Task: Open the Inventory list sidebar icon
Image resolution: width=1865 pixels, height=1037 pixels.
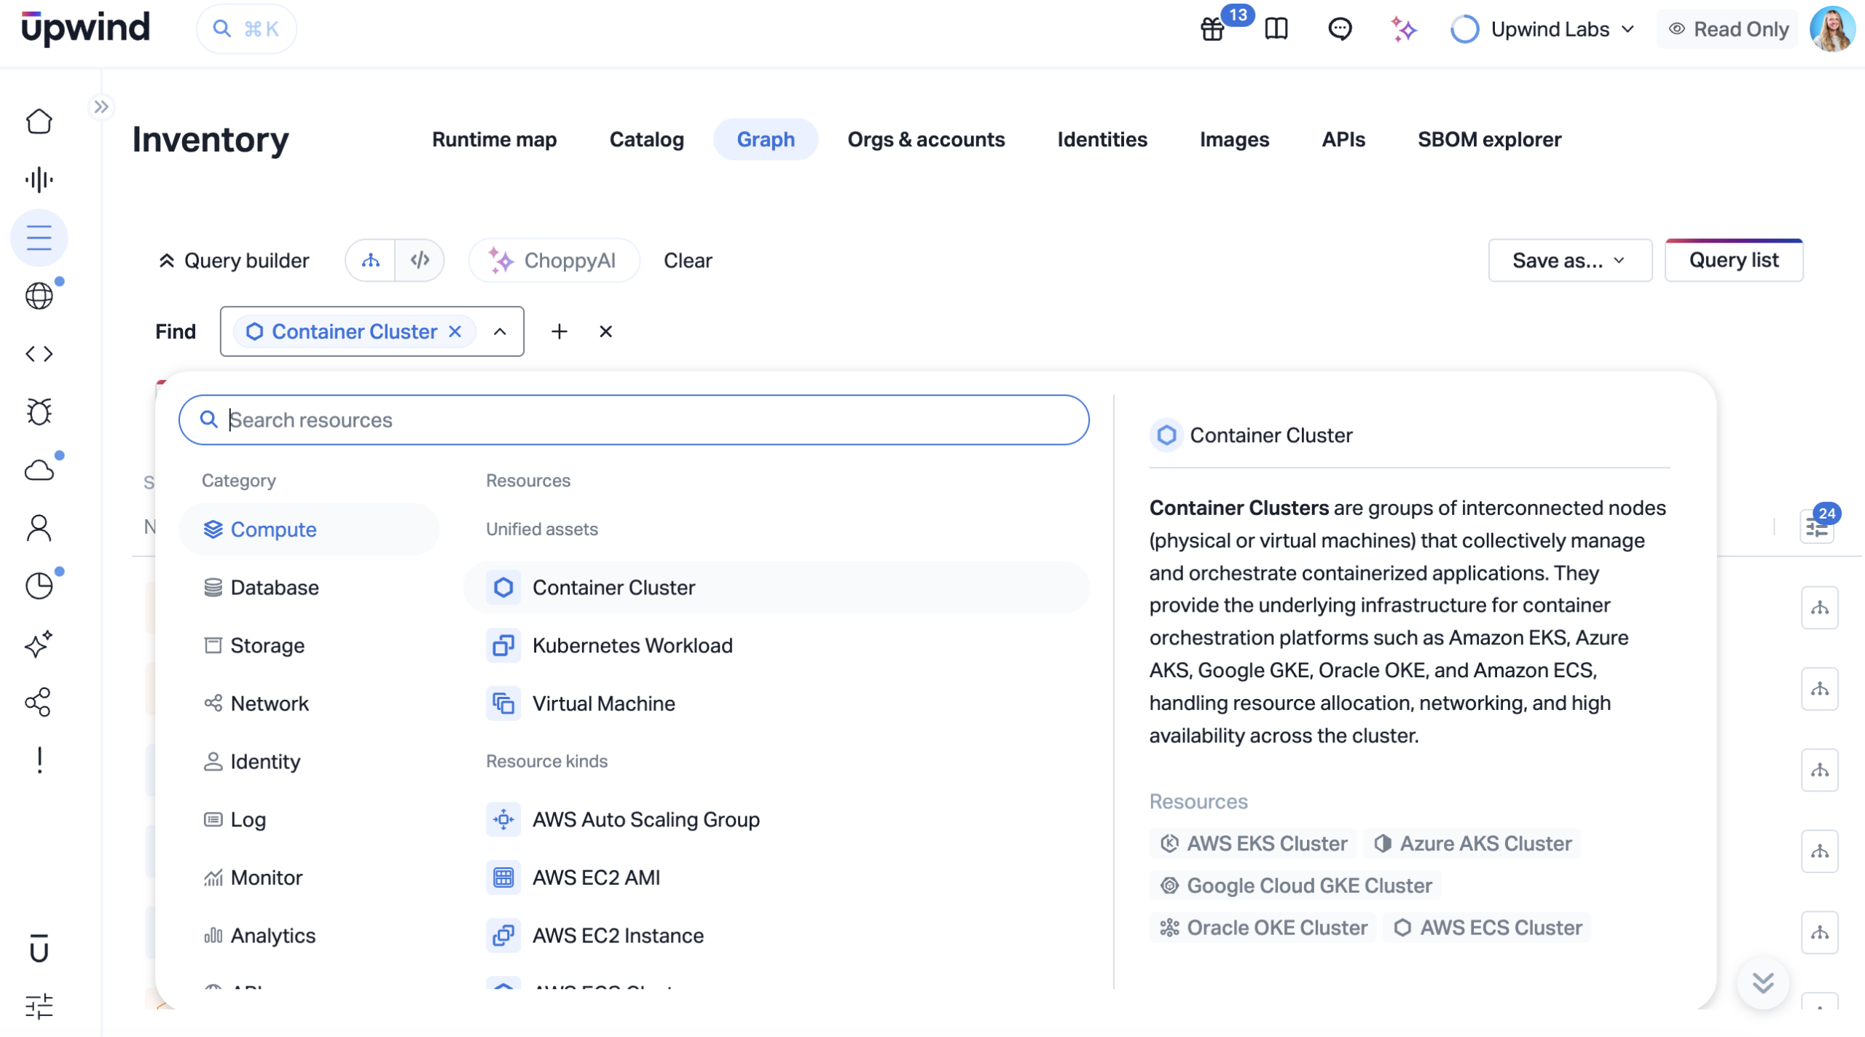Action: tap(39, 238)
